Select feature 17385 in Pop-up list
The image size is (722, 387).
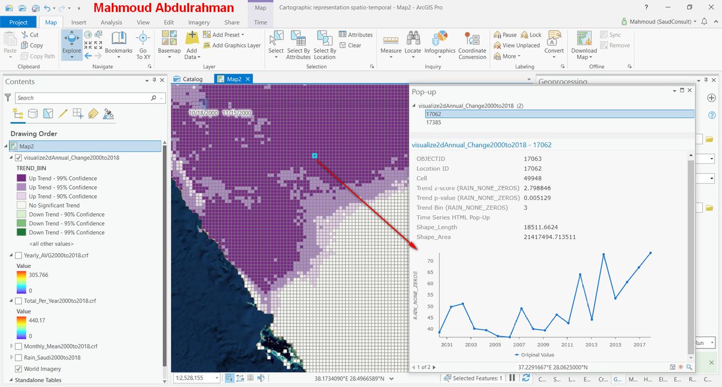(x=433, y=123)
